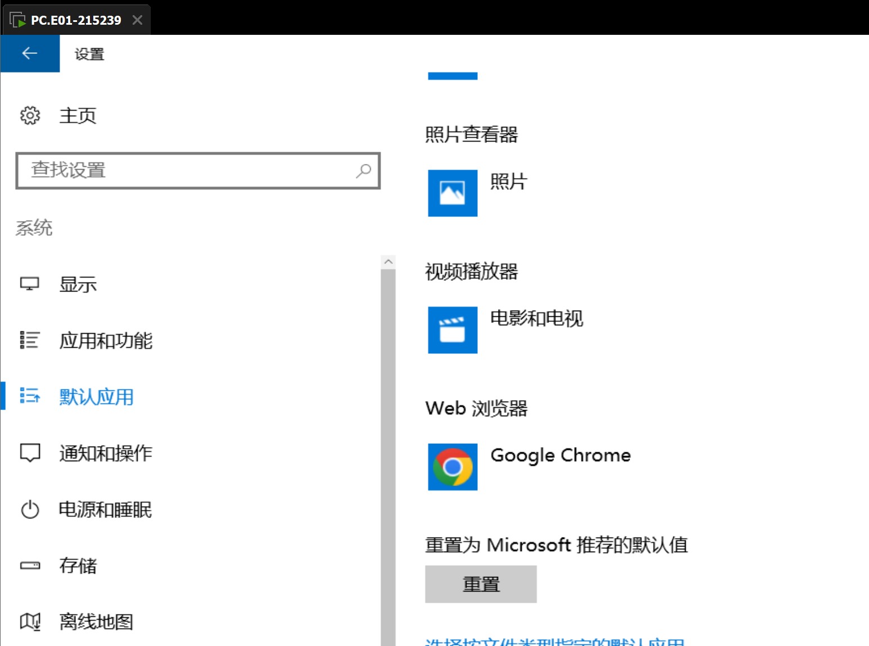The height and width of the screenshot is (646, 869).
Task: Open the 主页 home gear icon
Action: point(30,115)
